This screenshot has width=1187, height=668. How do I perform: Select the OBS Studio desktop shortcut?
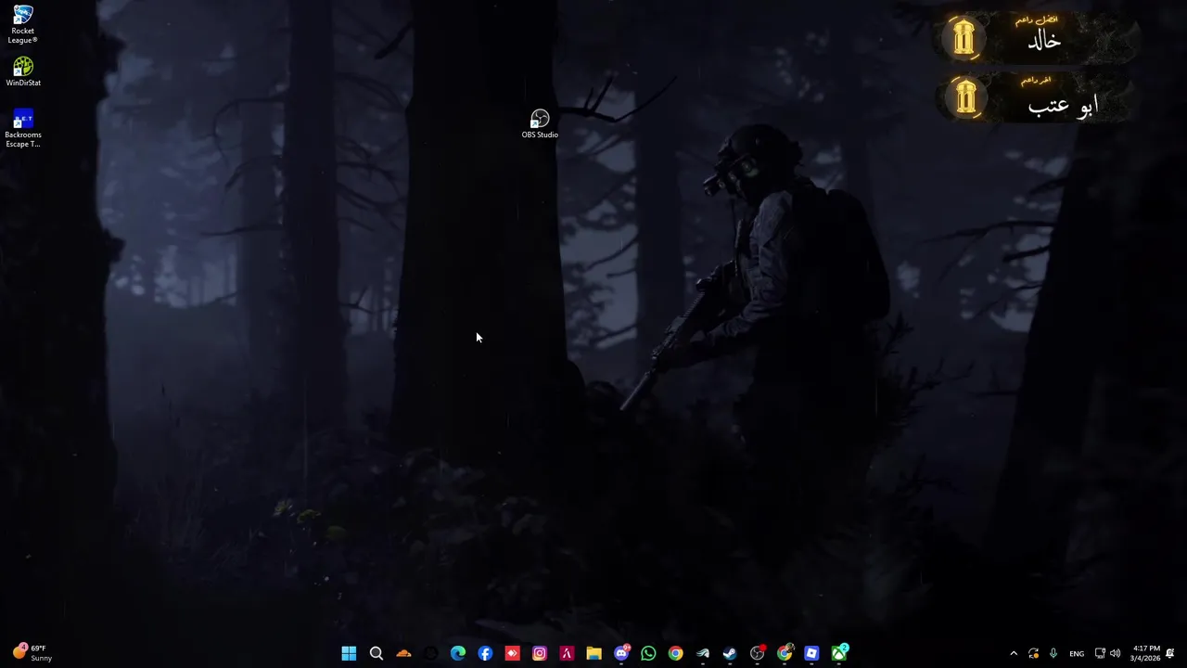(x=540, y=123)
